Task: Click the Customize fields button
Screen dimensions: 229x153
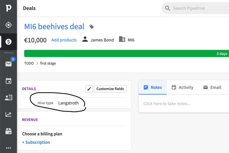Action: (x=110, y=89)
